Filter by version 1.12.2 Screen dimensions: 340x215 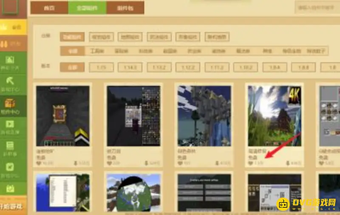188,67
